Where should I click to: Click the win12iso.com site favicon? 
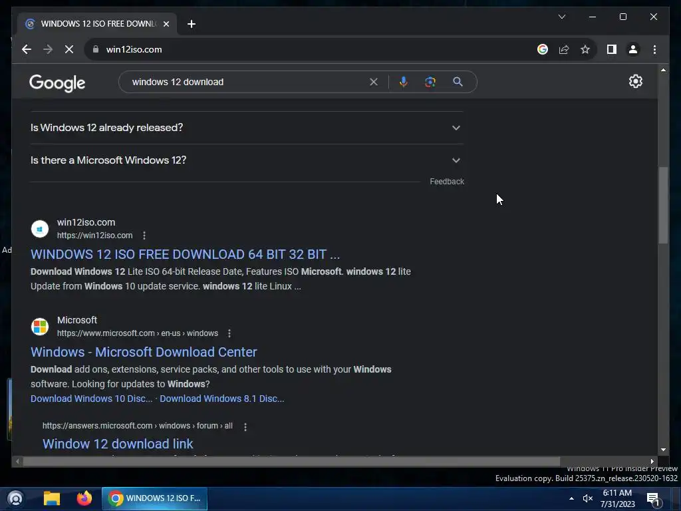[x=40, y=229]
